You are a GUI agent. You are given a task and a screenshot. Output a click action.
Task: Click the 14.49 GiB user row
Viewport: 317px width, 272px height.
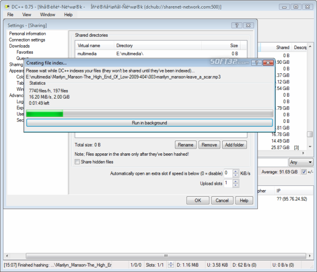point(282,141)
